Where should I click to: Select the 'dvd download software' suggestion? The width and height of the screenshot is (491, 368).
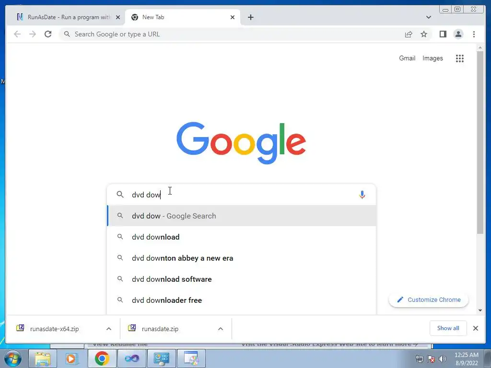tap(241, 279)
